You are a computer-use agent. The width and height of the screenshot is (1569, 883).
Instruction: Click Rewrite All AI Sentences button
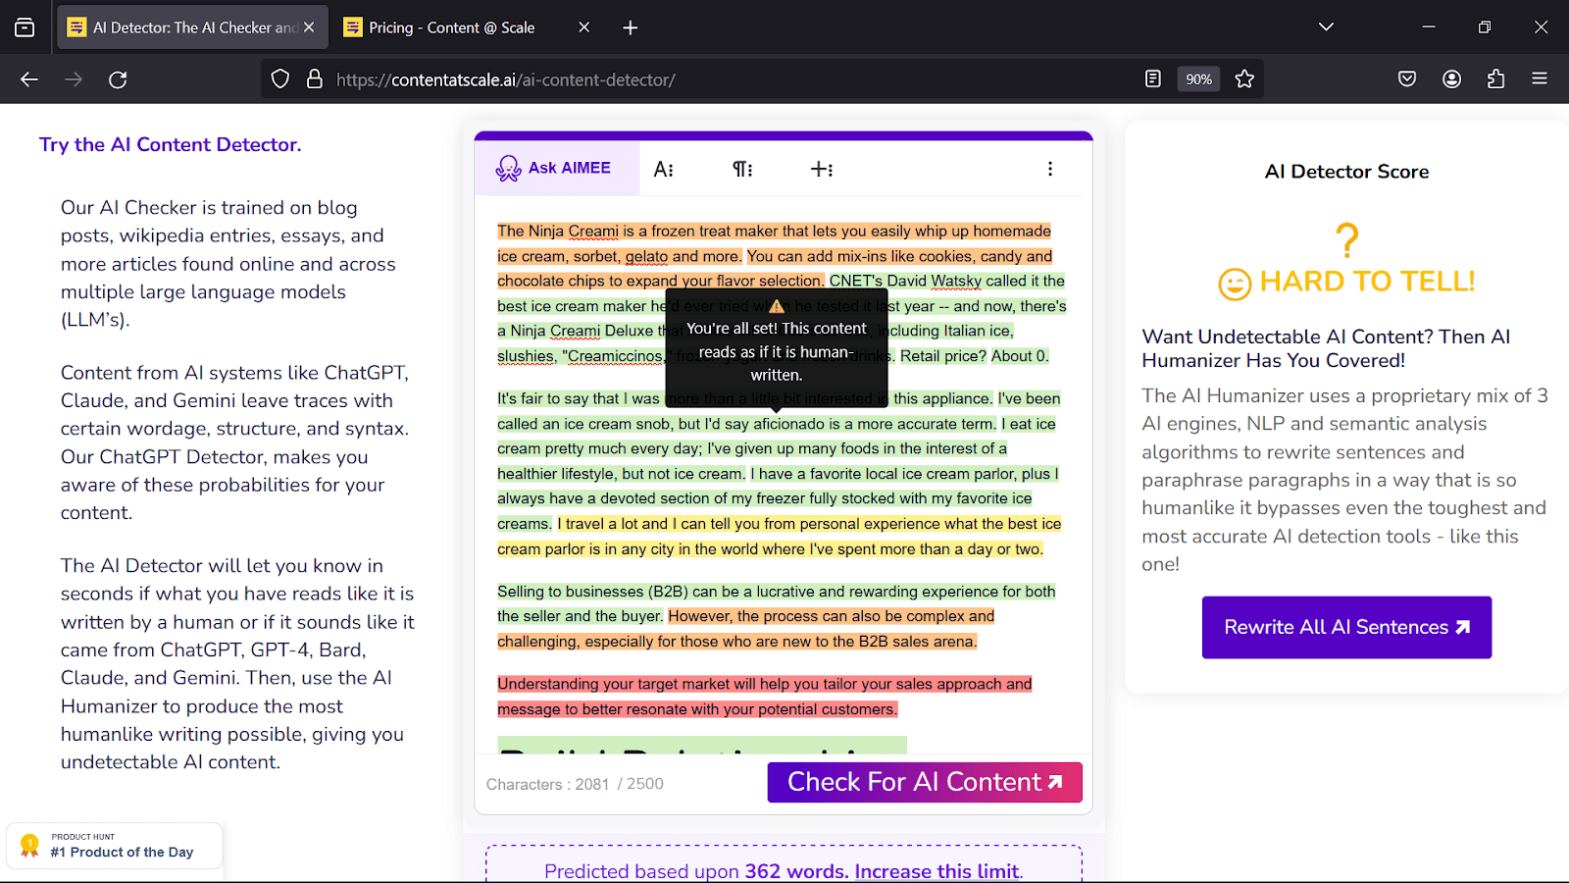coord(1345,628)
